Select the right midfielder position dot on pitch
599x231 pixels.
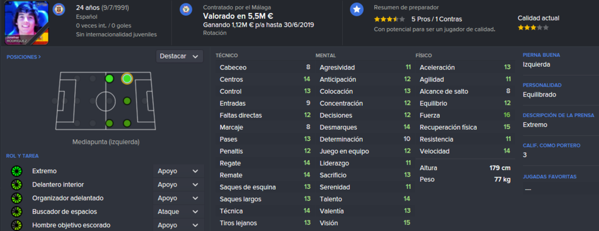tap(109, 123)
